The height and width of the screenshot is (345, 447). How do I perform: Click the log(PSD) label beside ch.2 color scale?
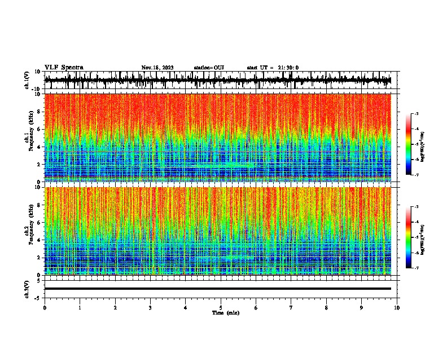pyautogui.click(x=422, y=240)
